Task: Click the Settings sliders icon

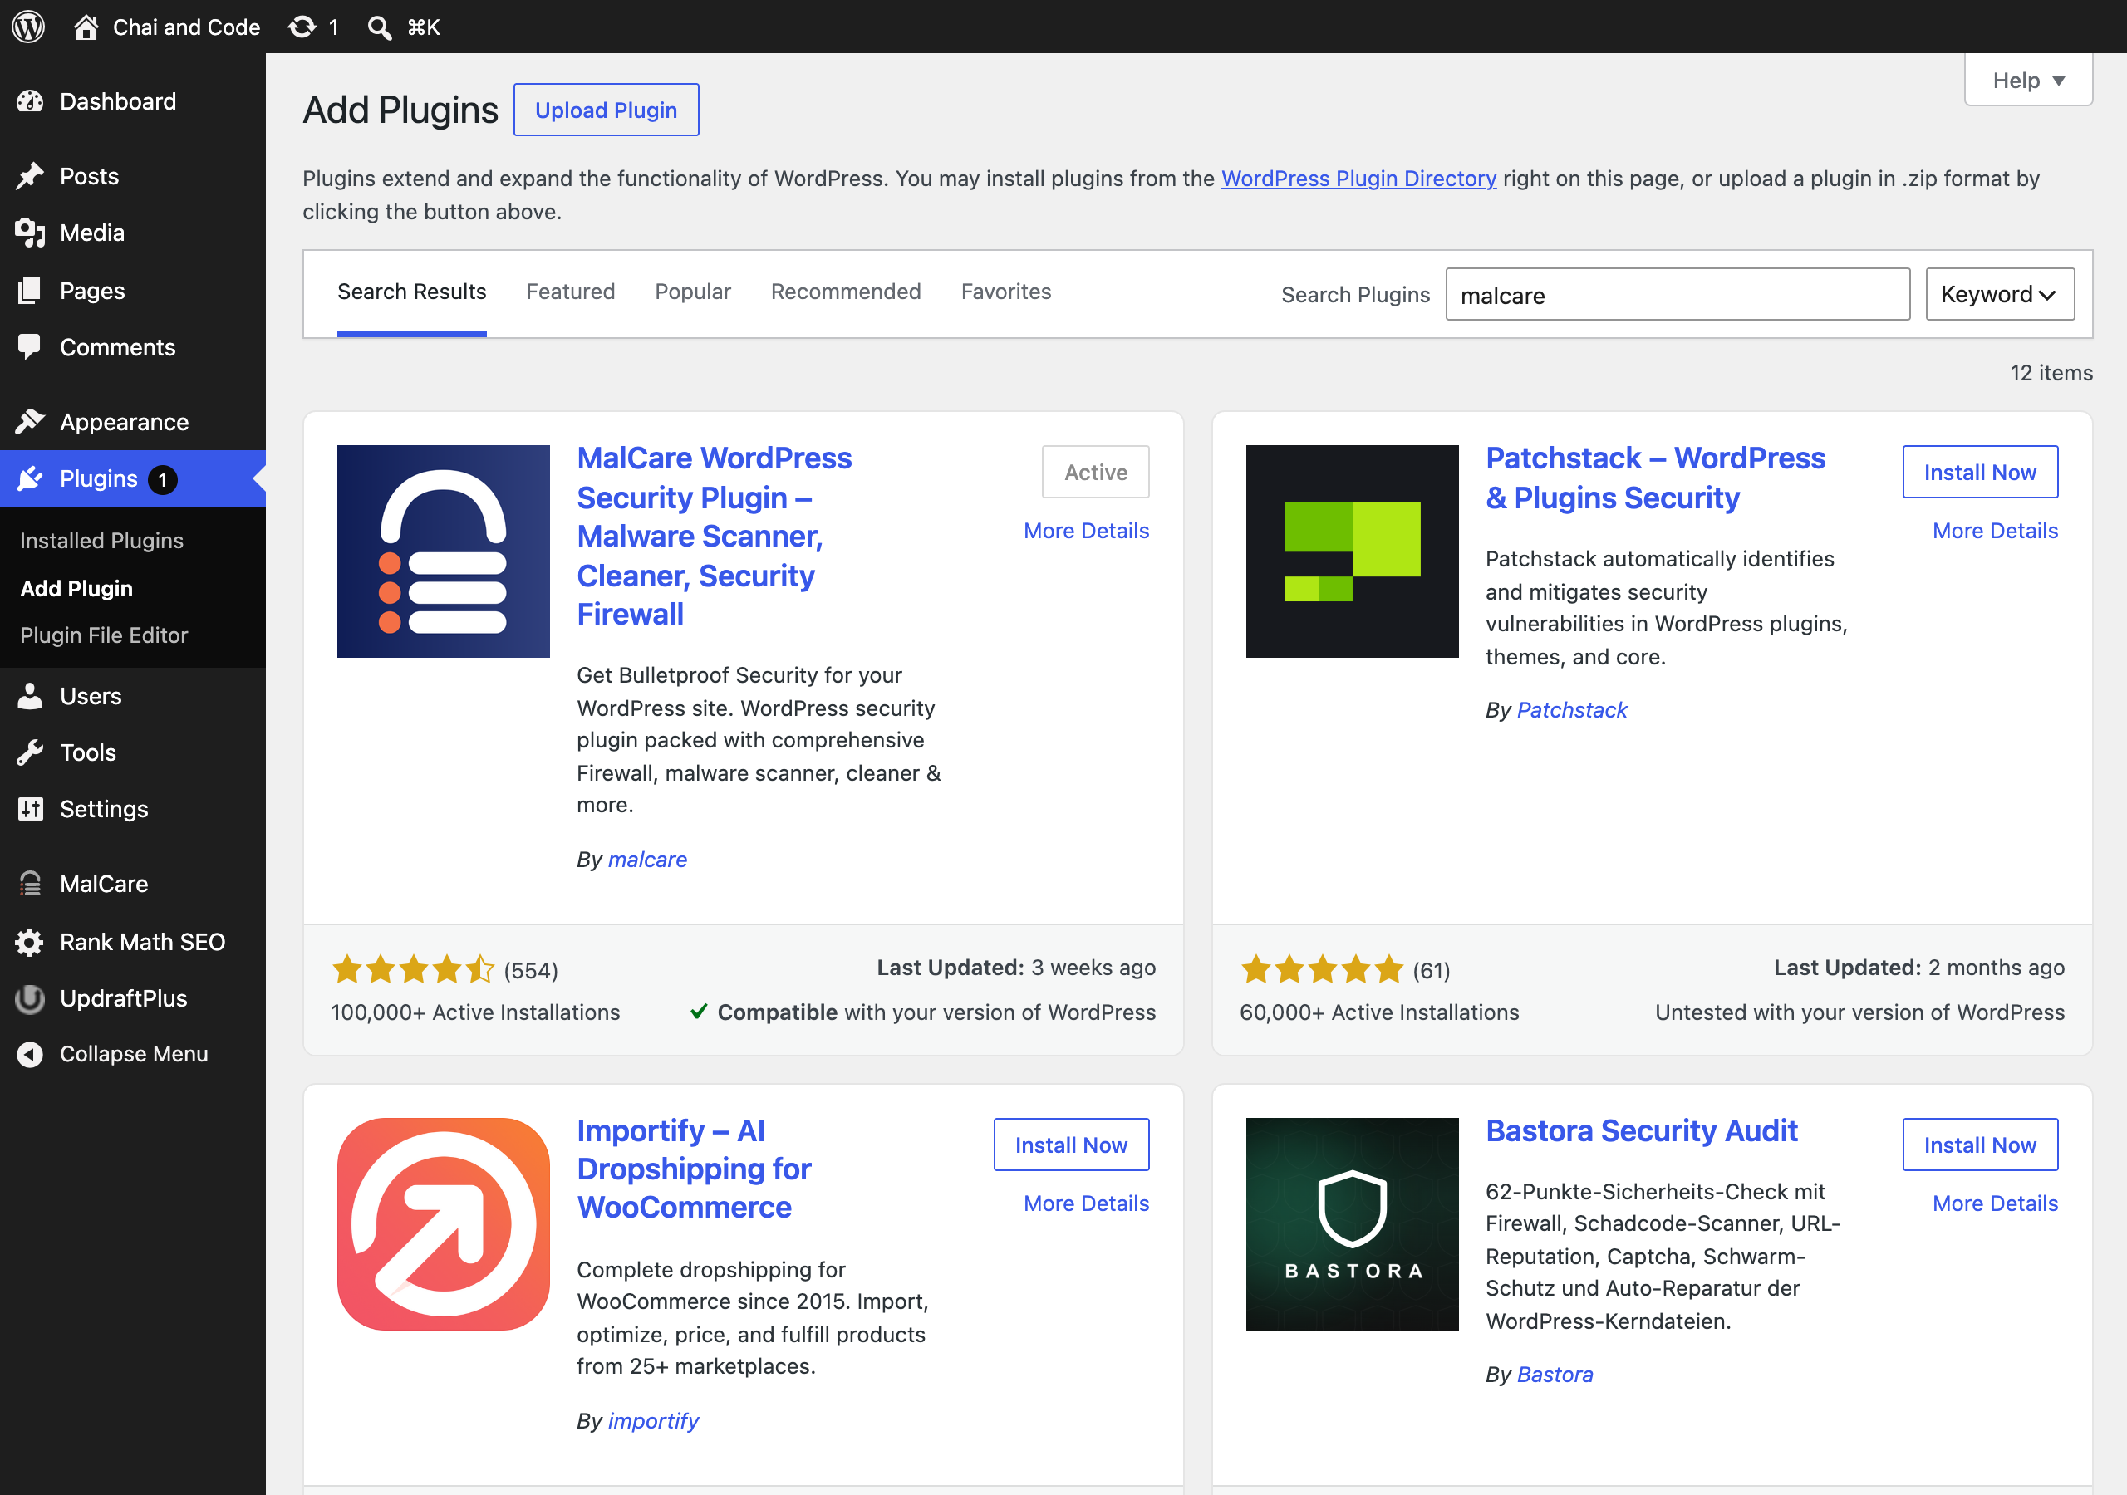Action: pyautogui.click(x=31, y=809)
